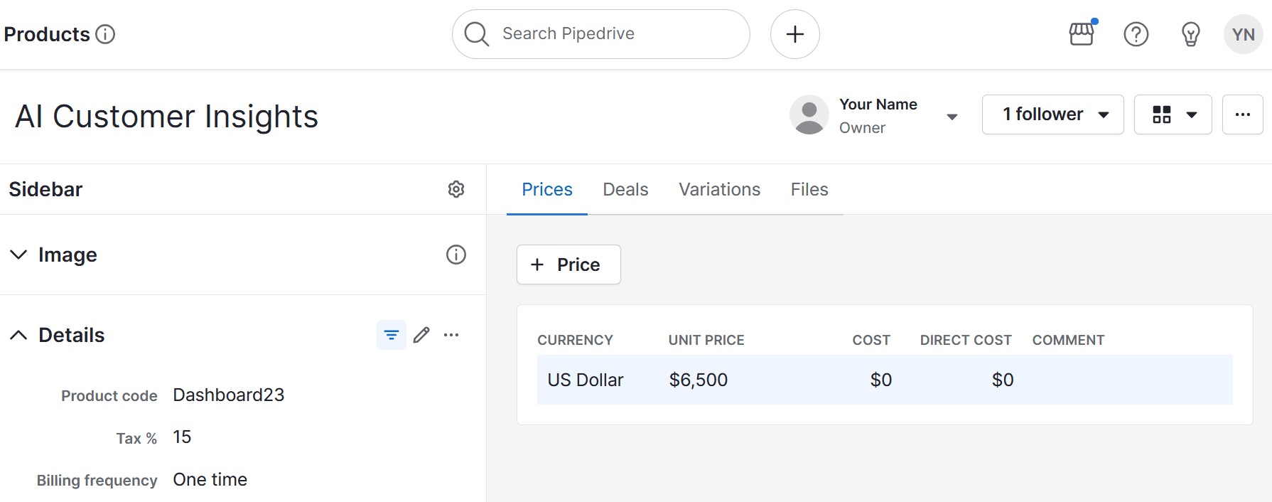Click the Products page heading
Screen dimensions: 1272x502
pos(47,34)
